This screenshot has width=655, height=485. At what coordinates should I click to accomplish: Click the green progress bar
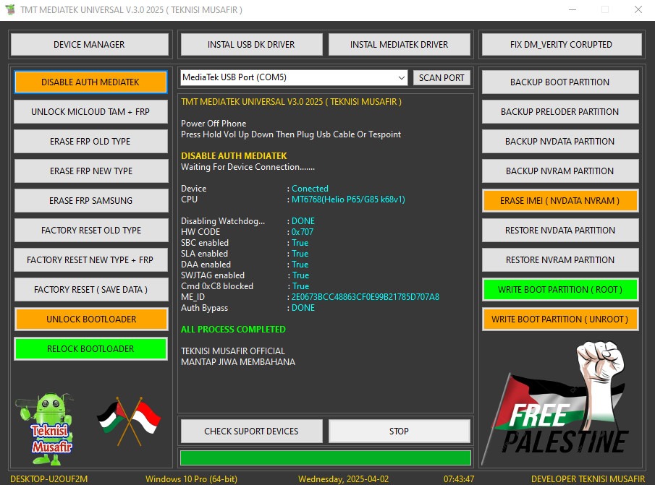[326, 458]
